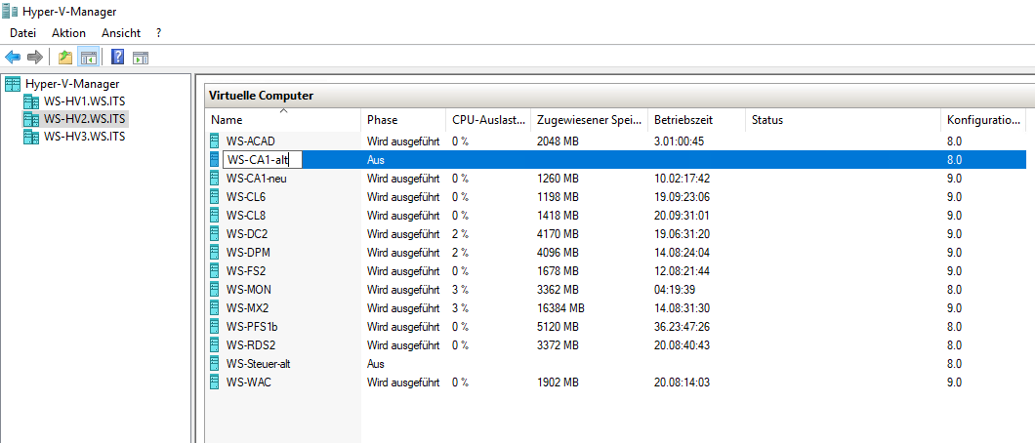Click the Aus phase of WS-Steuer-alt
The image size is (1035, 443).
pyautogui.click(x=376, y=363)
